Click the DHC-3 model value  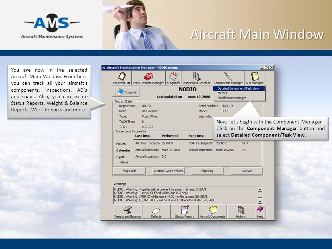[226, 111]
